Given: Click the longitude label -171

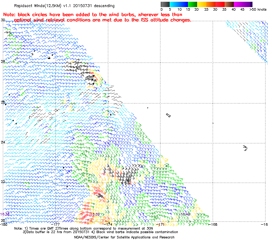Looking at the screenshot, I should (x=160, y=224).
